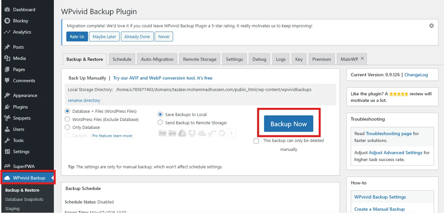Dismiss the migration complete notice

(x=432, y=26)
